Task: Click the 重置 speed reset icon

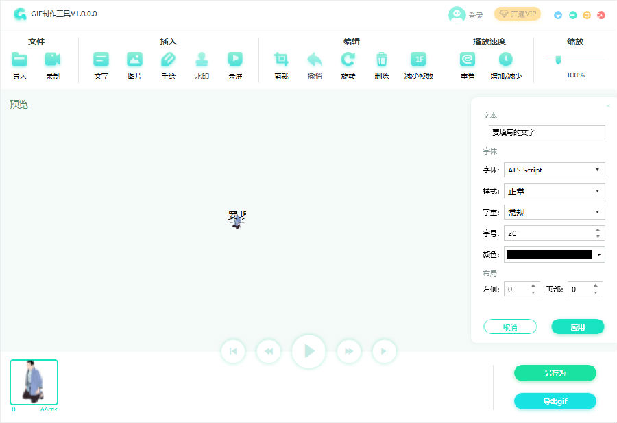Action: [x=468, y=60]
